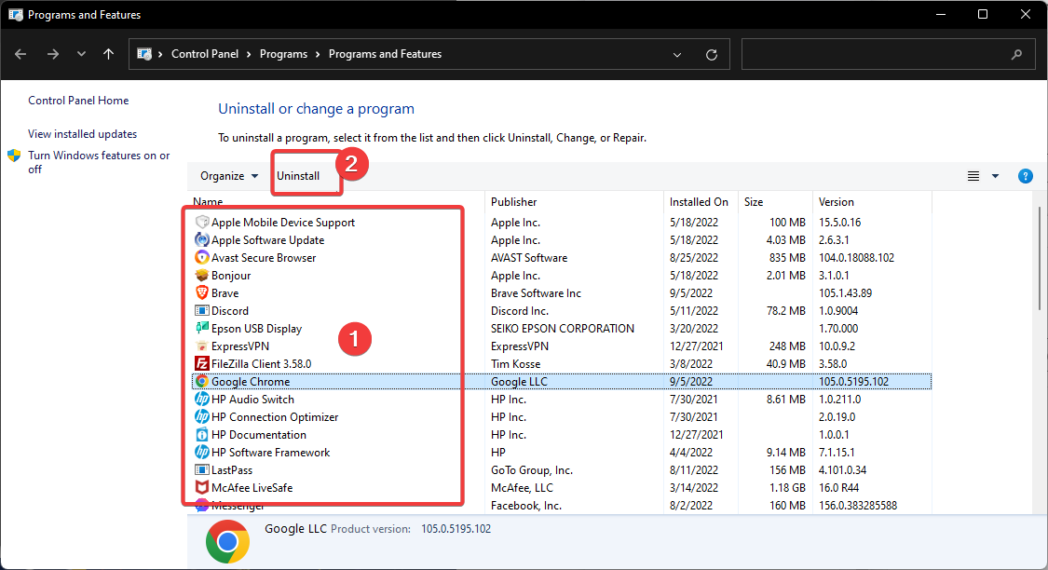Click the large Chrome logo in details pane
Screen dimensions: 1048x570
[228, 541]
